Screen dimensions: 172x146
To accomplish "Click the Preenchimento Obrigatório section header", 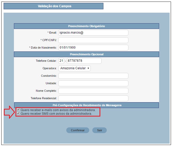I will pyautogui.click(x=86, y=26).
